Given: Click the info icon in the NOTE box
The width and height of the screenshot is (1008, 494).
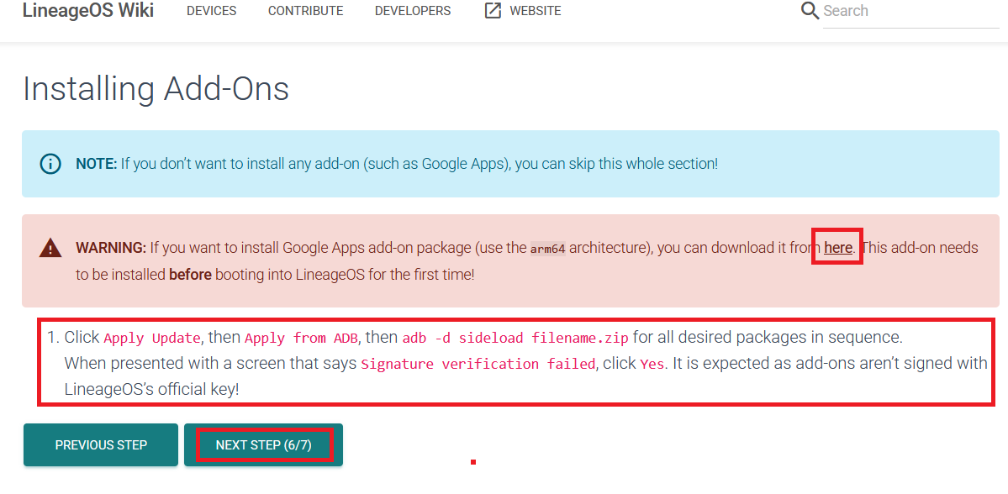Looking at the screenshot, I should tap(50, 164).
